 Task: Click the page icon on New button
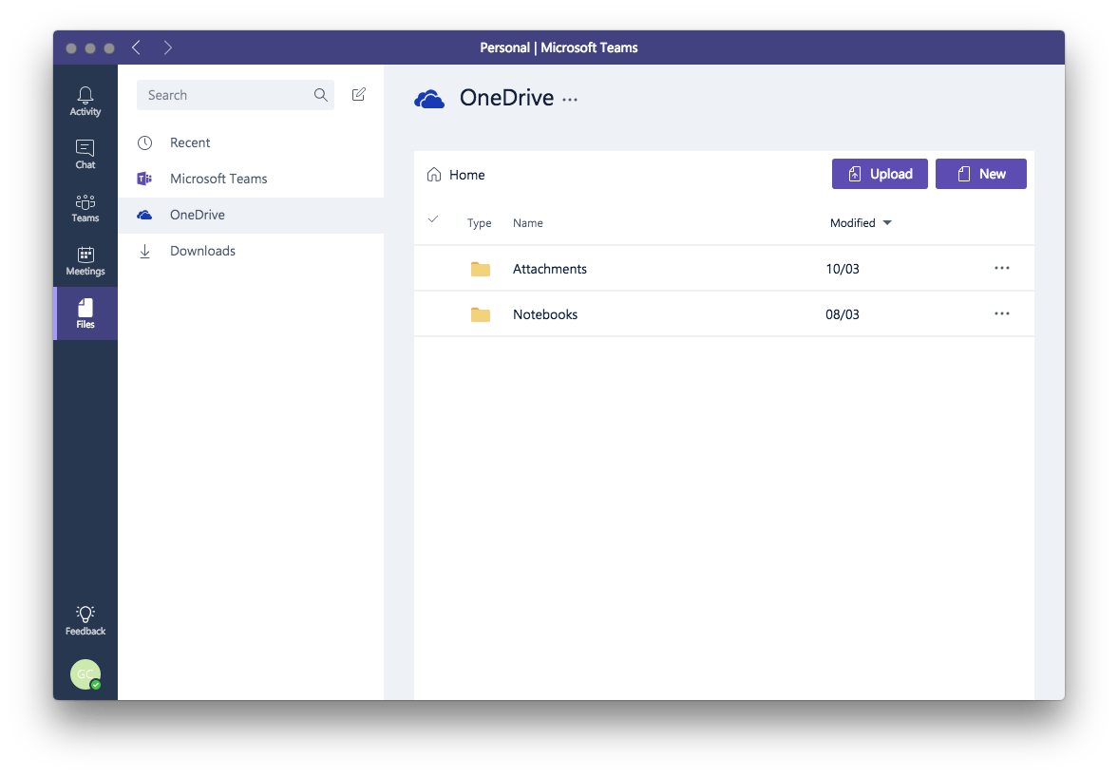pyautogui.click(x=963, y=174)
